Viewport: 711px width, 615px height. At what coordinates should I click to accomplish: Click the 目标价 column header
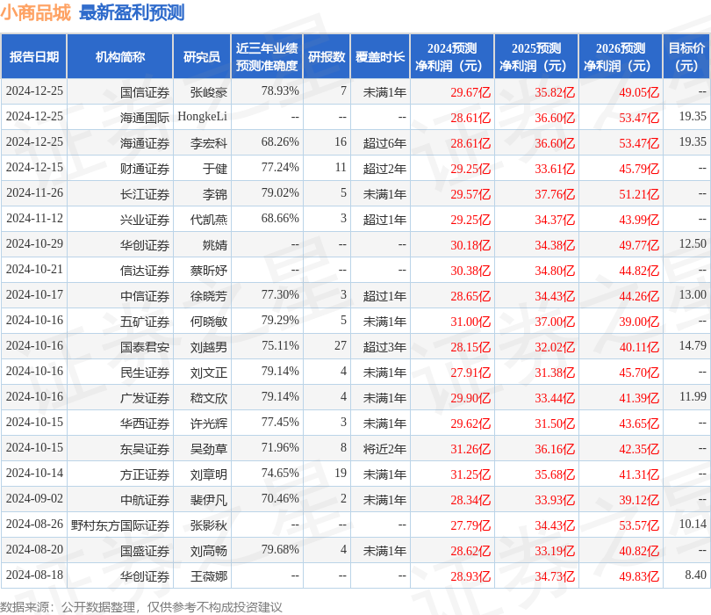[686, 57]
